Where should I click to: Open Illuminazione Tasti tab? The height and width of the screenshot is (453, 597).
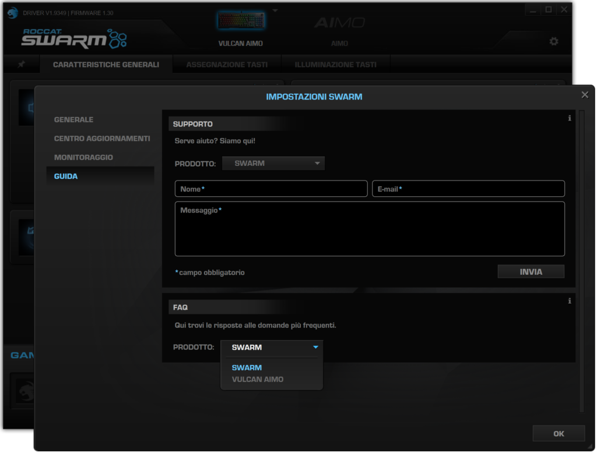pos(335,65)
